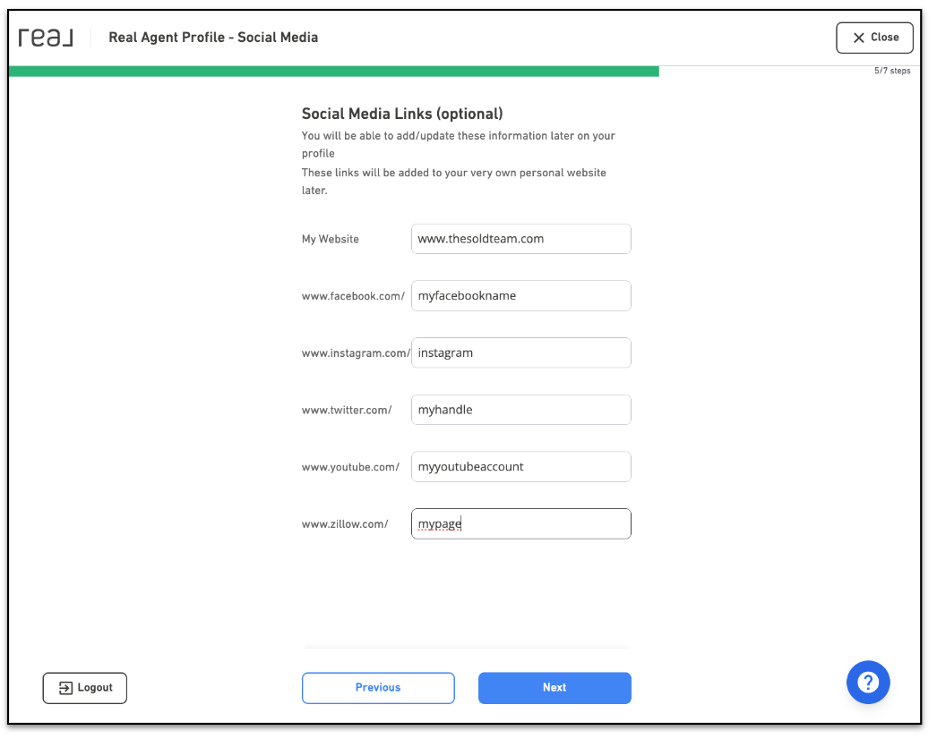Click 'Real Agent Profile - Social Media' title
Screen dimensions: 937x739
point(213,38)
